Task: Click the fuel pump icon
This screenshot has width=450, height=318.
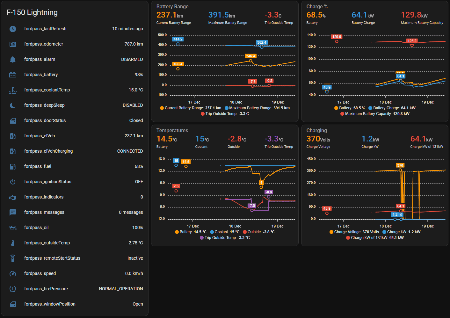Action: [x=13, y=166]
